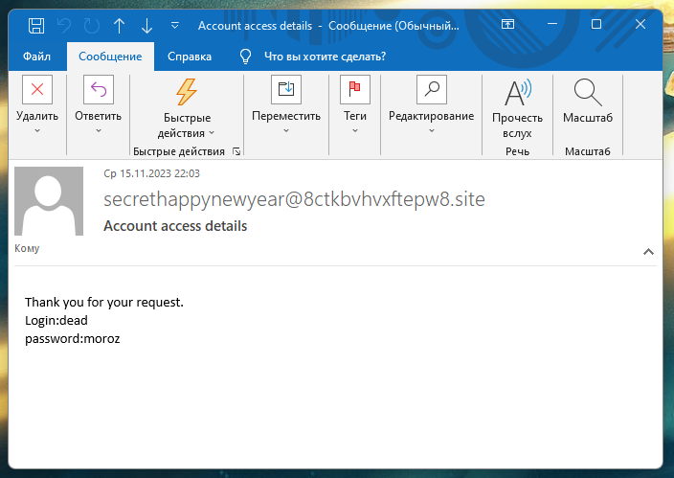Go to next item with down arrow

pyautogui.click(x=147, y=26)
